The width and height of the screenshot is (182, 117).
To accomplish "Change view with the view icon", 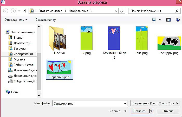I will [x=154, y=20].
